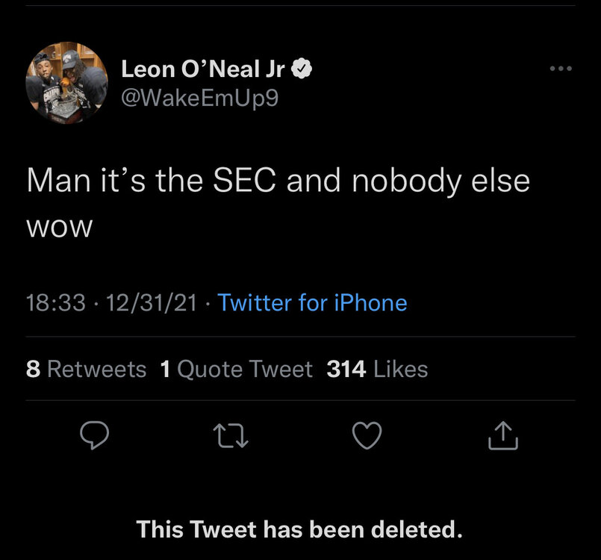Click the display name Leon O'Neal Jr

tap(203, 69)
